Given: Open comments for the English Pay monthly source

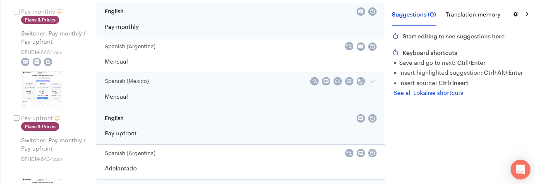Looking at the screenshot, I should tap(361, 12).
